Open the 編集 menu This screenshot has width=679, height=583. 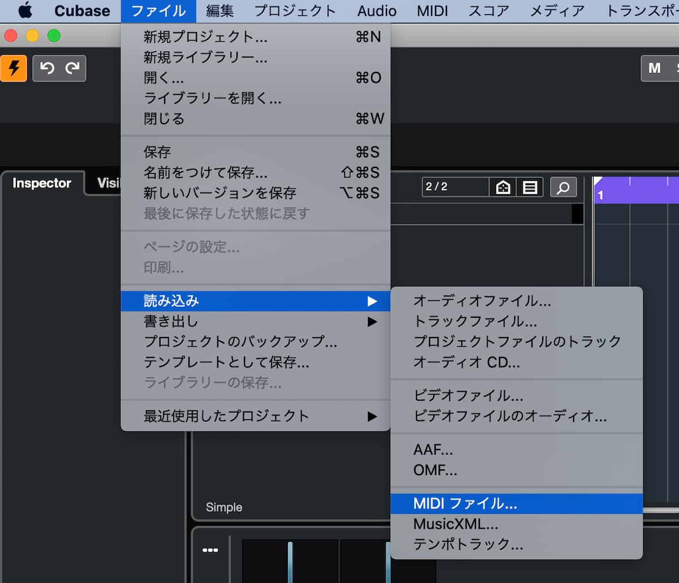[x=220, y=11]
